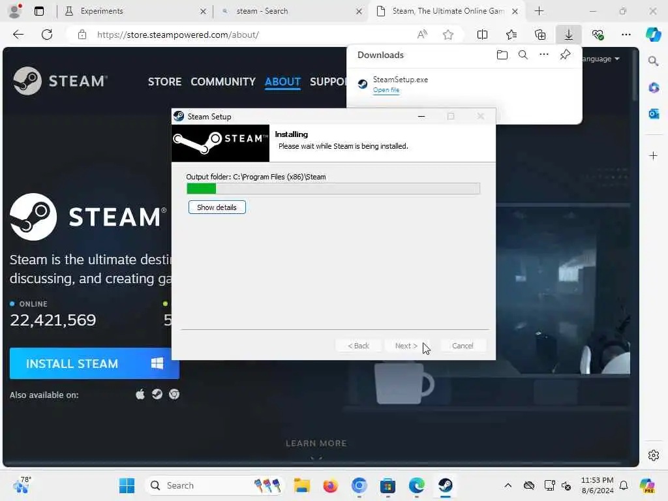
Task: Open the Favorites list icon
Action: (x=511, y=35)
